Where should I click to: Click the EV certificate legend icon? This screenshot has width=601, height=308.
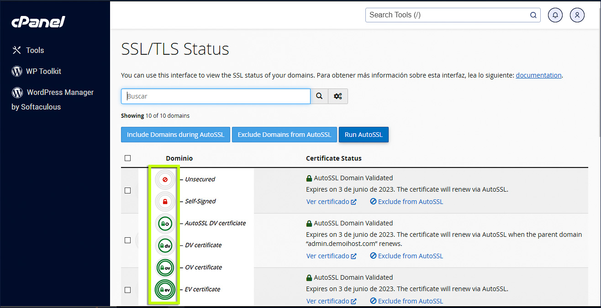[164, 289]
